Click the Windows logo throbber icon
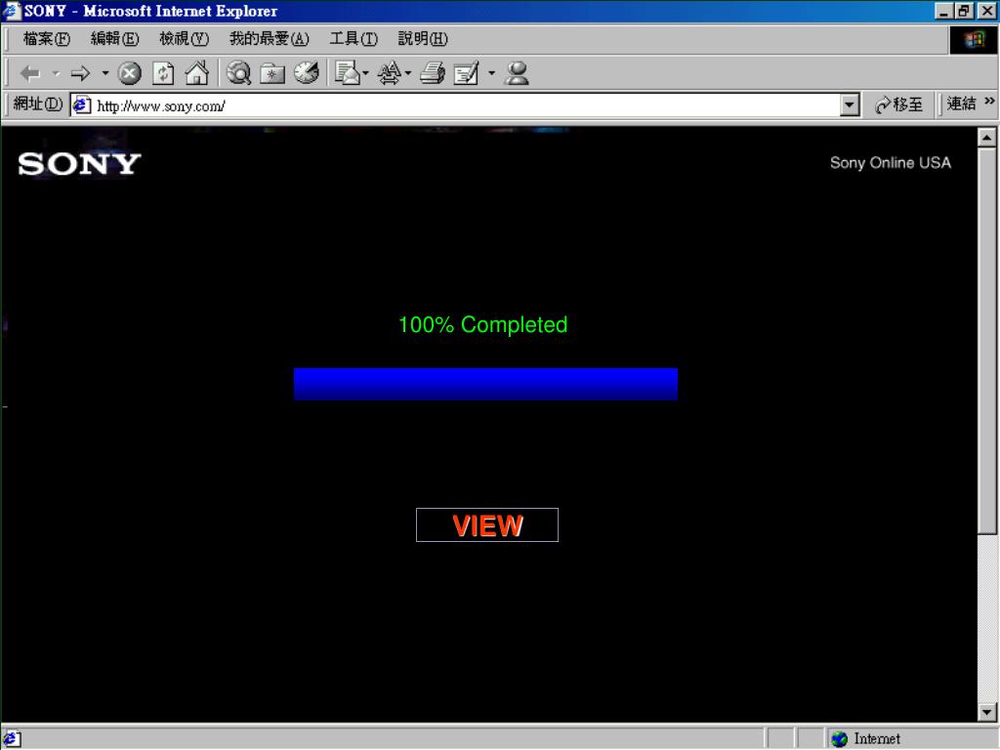This screenshot has width=1000, height=750. pos(974,40)
